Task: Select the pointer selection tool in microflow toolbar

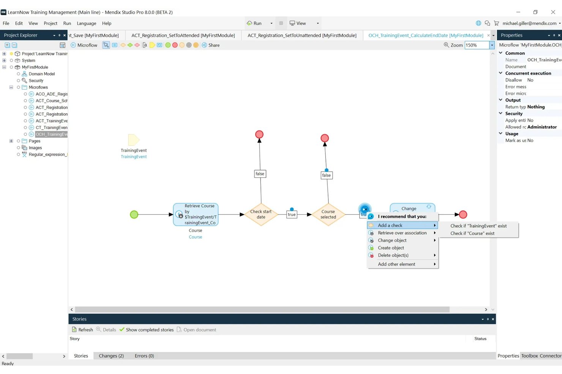Action: (x=106, y=45)
